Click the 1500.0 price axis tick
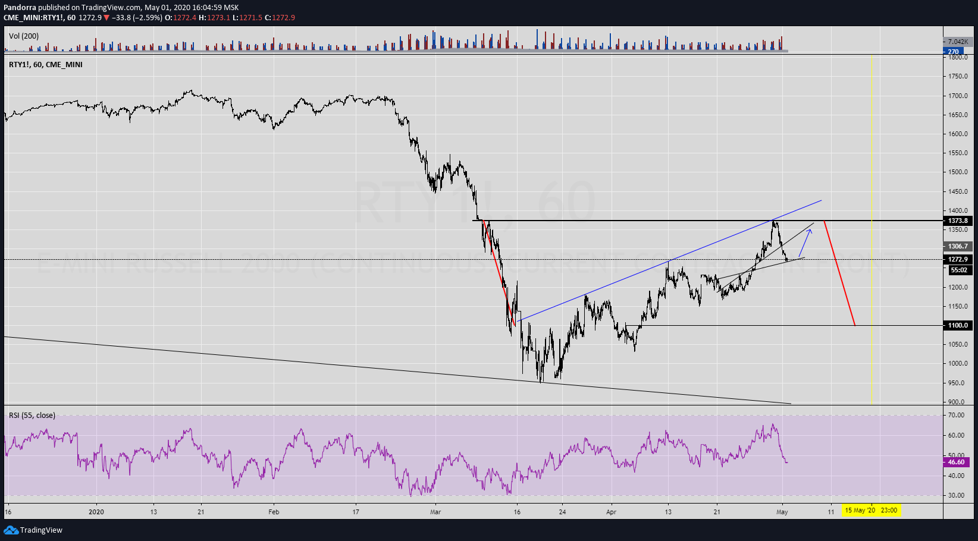 pos(958,172)
